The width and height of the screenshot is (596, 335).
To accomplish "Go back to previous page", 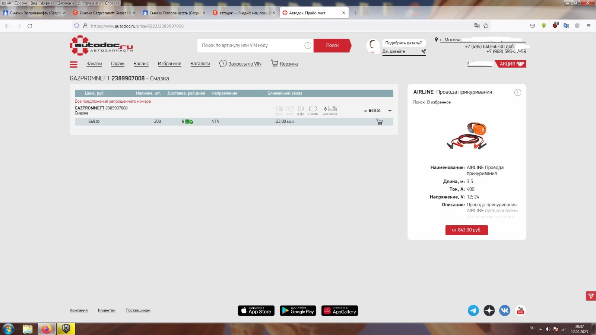I will [7, 26].
